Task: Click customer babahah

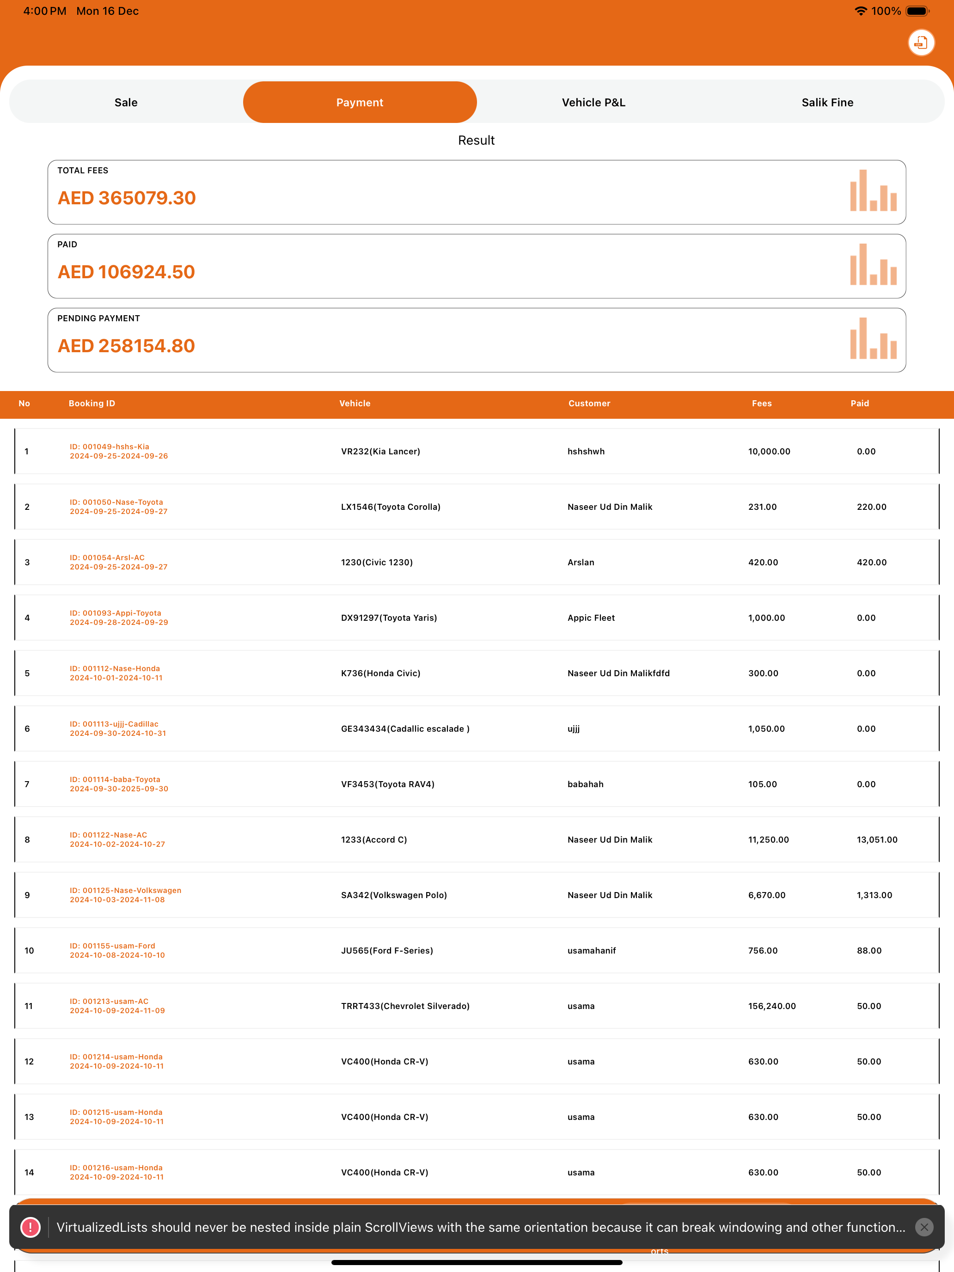Action: pos(586,784)
